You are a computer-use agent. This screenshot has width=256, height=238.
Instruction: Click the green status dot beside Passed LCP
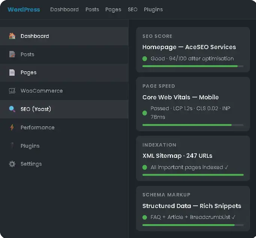[x=145, y=113]
